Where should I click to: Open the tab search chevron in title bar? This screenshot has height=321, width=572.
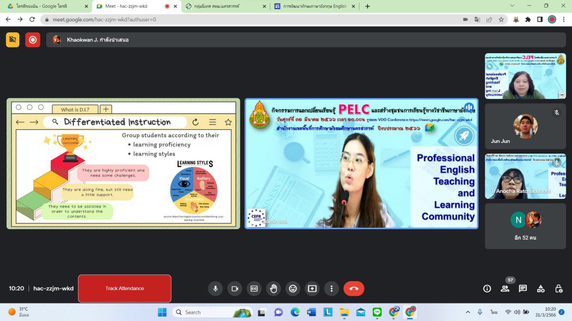click(x=512, y=6)
